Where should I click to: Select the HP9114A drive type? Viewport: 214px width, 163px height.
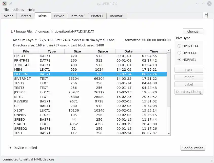[x=179, y=53]
